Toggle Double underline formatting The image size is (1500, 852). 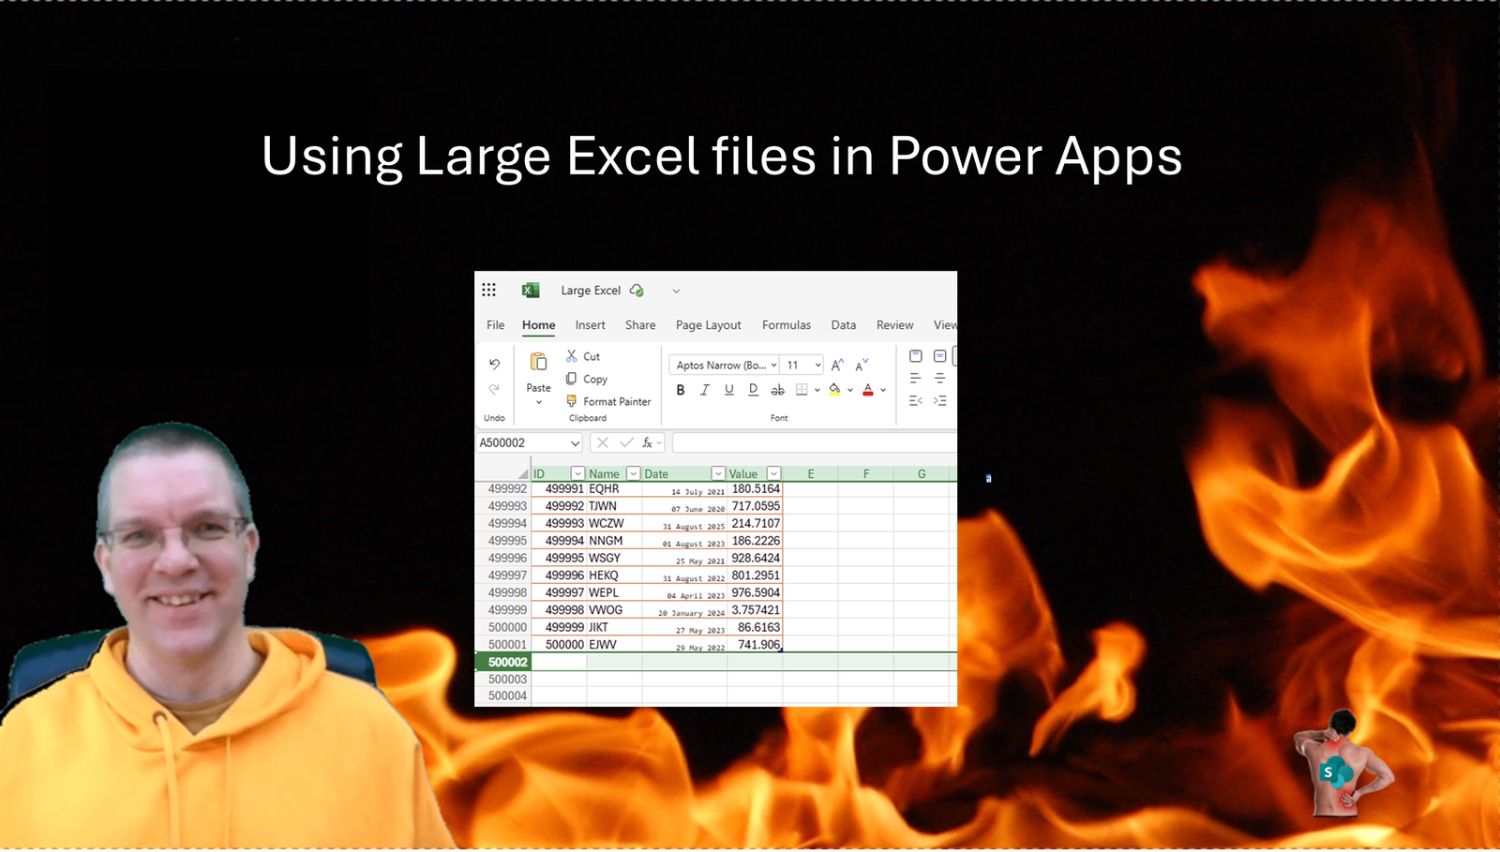pos(753,390)
